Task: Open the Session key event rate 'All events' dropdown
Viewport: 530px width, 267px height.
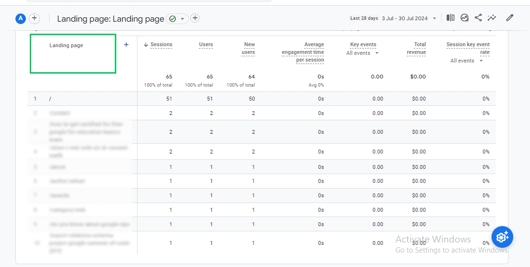Action: pyautogui.click(x=467, y=61)
